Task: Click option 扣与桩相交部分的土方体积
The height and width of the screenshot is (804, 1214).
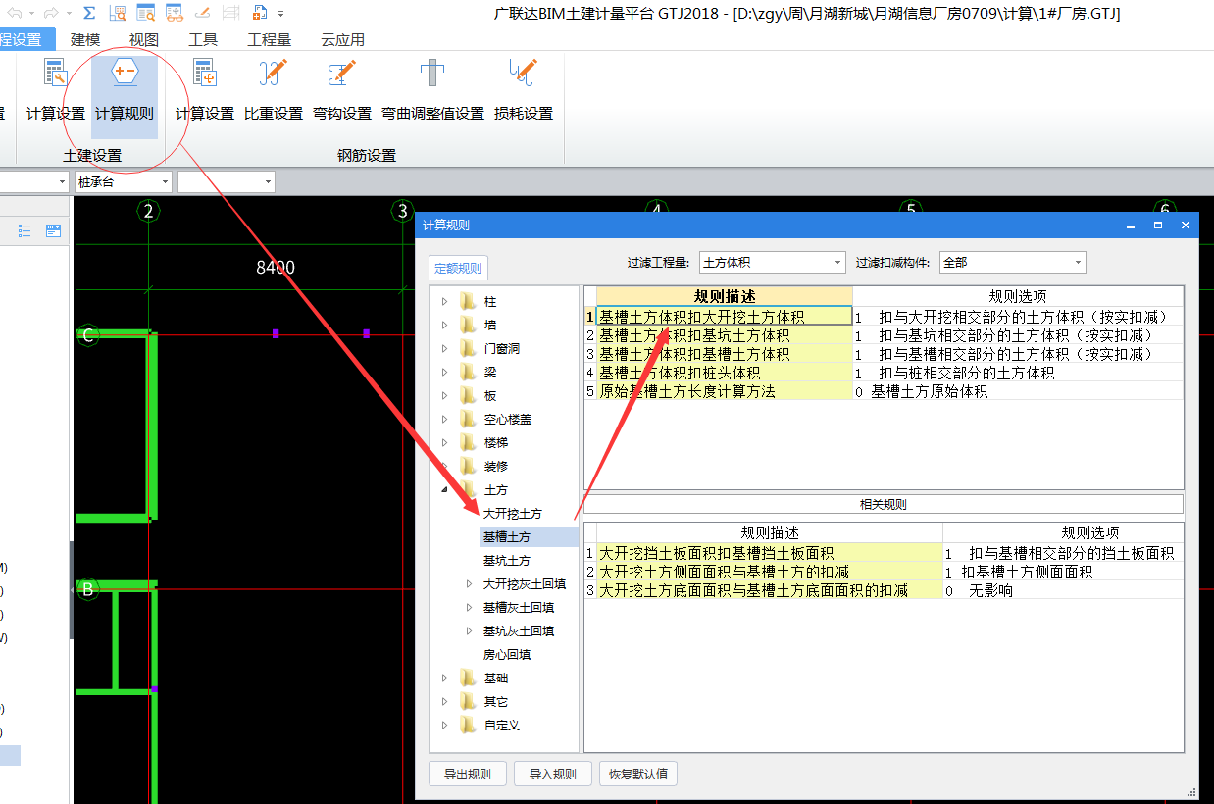Action: (1018, 373)
